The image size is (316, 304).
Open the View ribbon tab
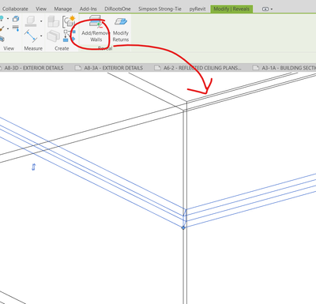coord(41,9)
